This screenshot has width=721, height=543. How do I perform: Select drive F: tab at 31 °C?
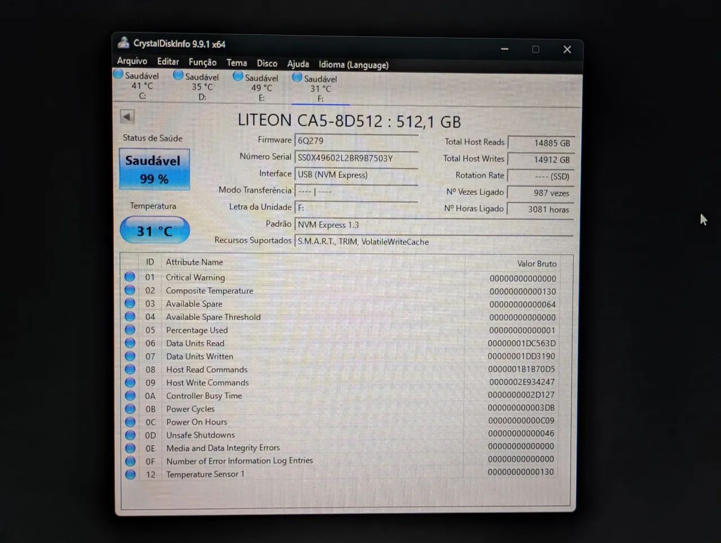(x=320, y=88)
